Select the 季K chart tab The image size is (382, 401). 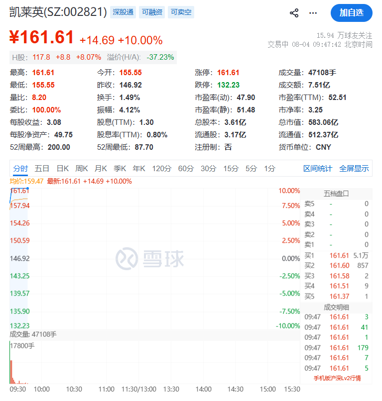coord(120,169)
